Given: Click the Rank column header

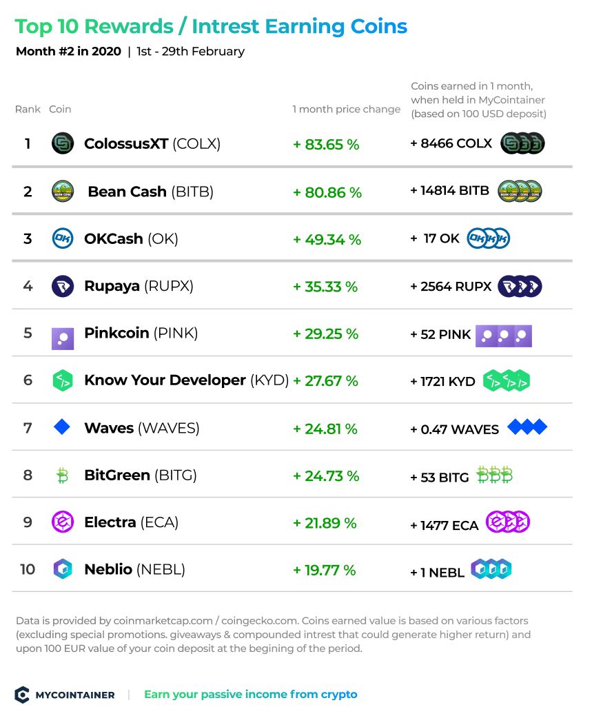Looking at the screenshot, I should 28,109.
